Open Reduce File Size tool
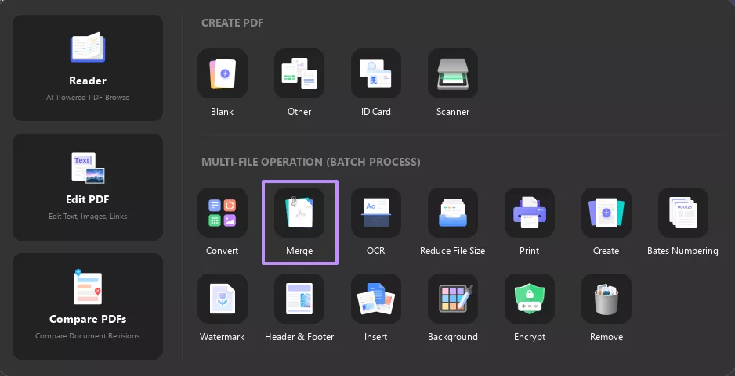This screenshot has width=735, height=376. 453,213
